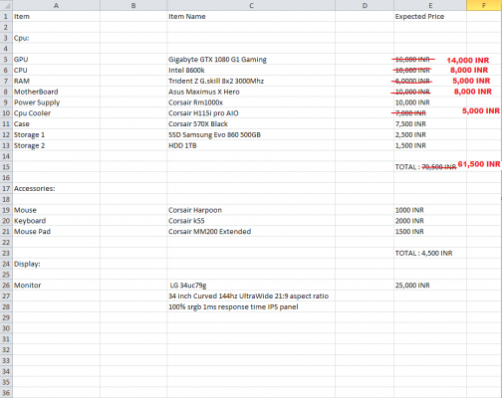Select the 'HDD 1TB' cell

pyautogui.click(x=251, y=145)
